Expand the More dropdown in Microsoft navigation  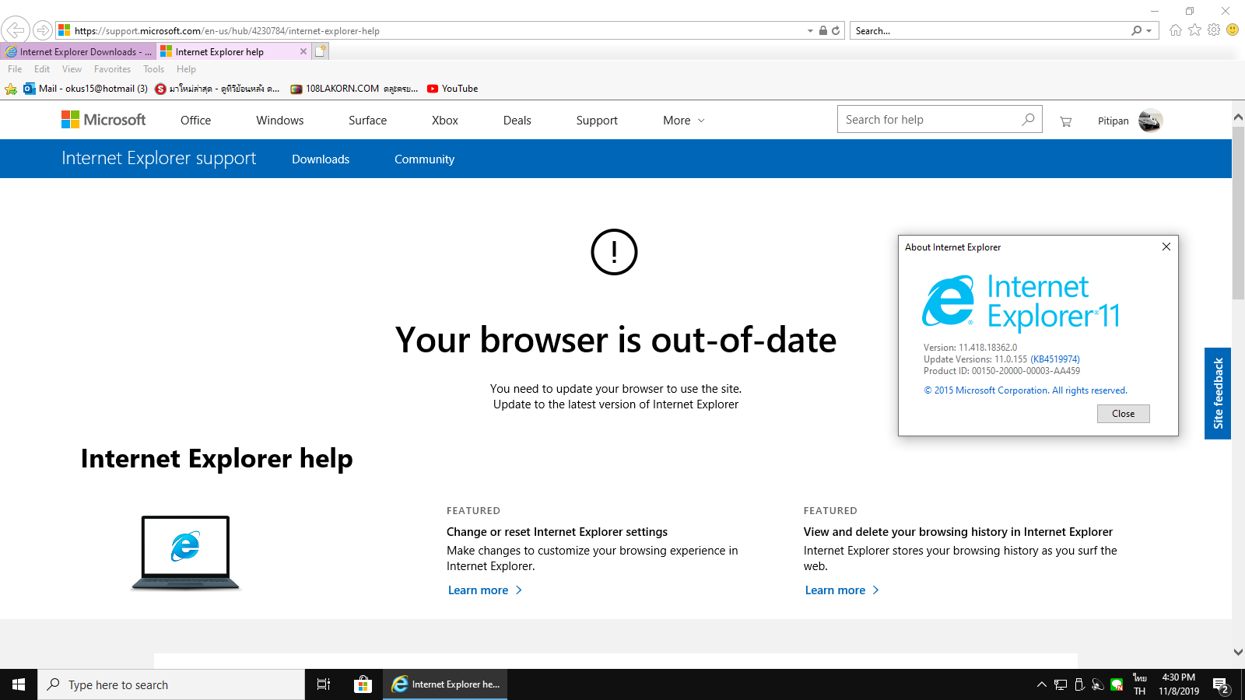684,121
